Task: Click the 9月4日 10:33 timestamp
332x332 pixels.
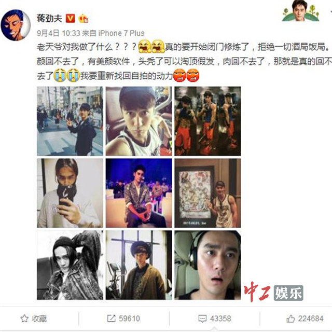Action: 59,33
